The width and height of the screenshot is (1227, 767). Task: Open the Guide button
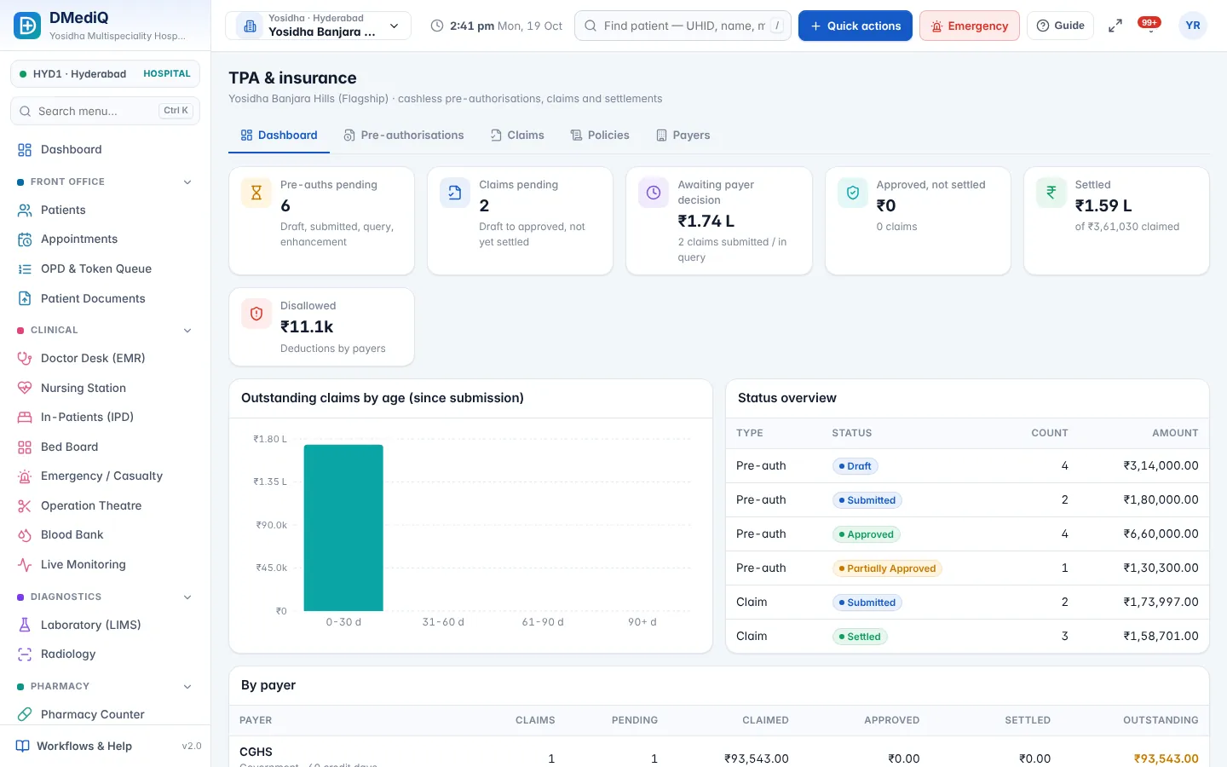pyautogui.click(x=1061, y=26)
